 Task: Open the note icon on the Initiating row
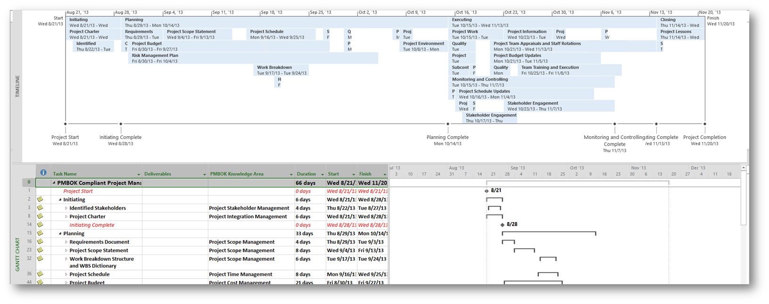pyautogui.click(x=40, y=199)
